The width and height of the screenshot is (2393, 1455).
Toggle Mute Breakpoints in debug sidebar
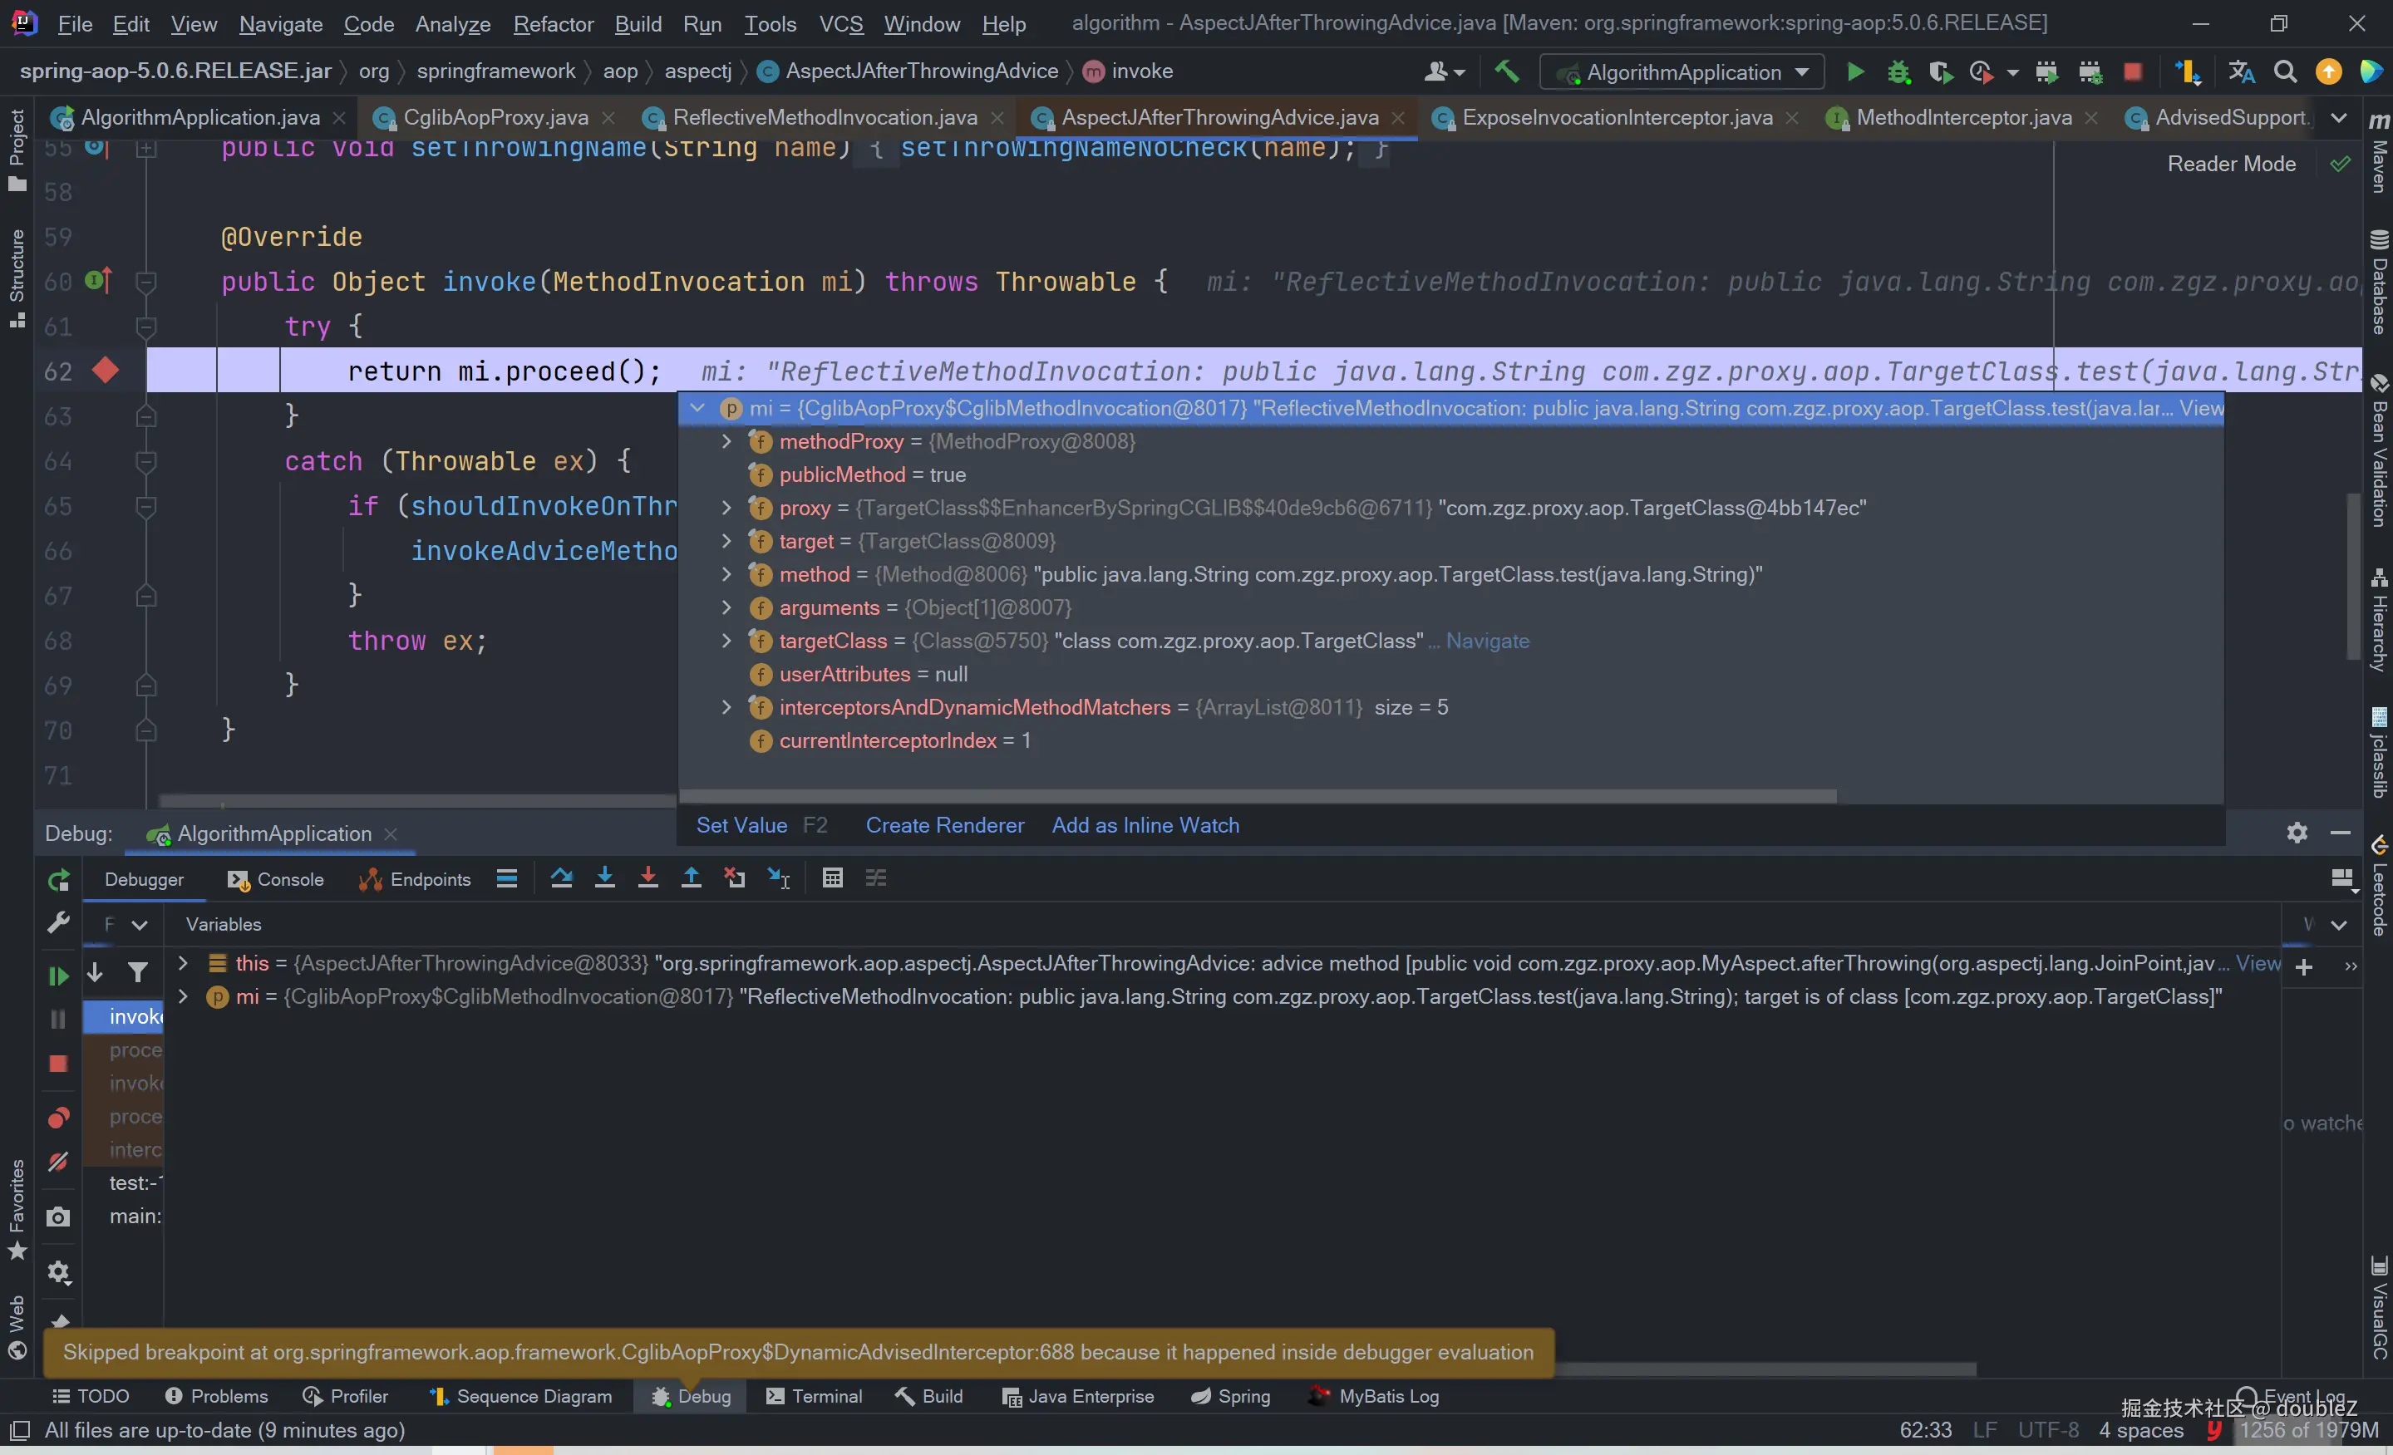[x=58, y=1162]
